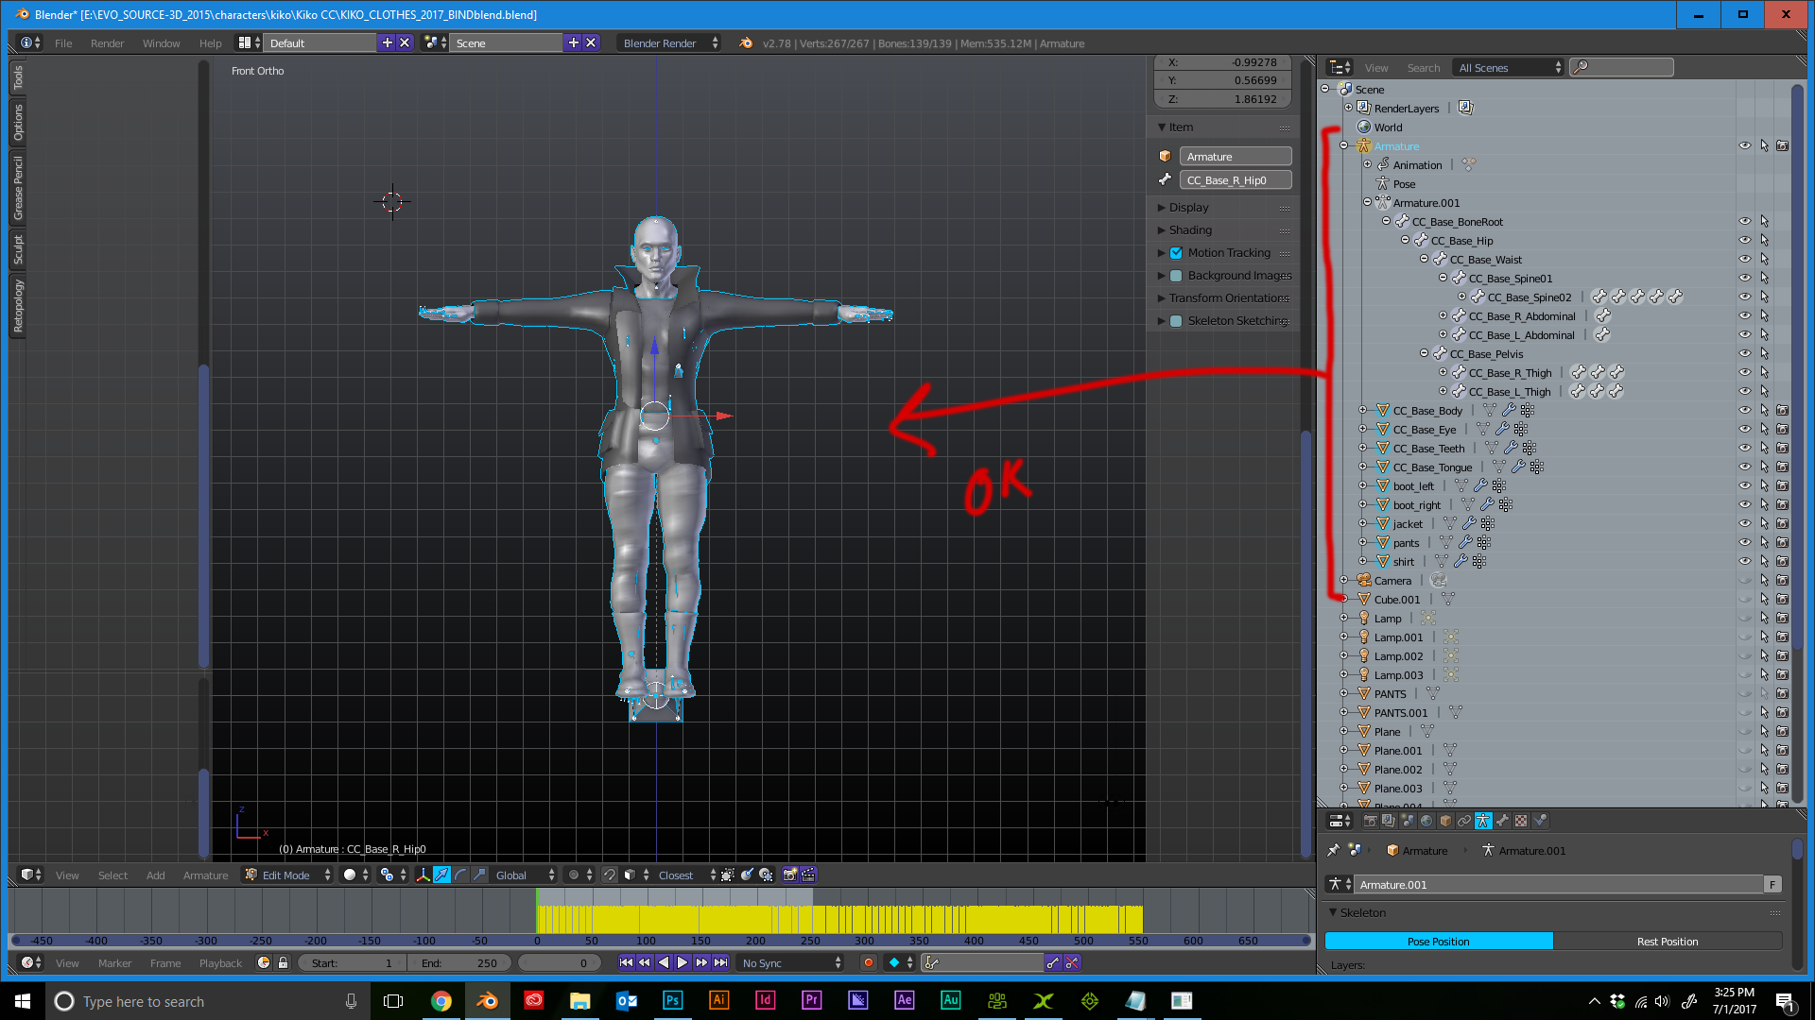Open the World properties tab globe icon
The height and width of the screenshot is (1020, 1815).
pos(1426,821)
